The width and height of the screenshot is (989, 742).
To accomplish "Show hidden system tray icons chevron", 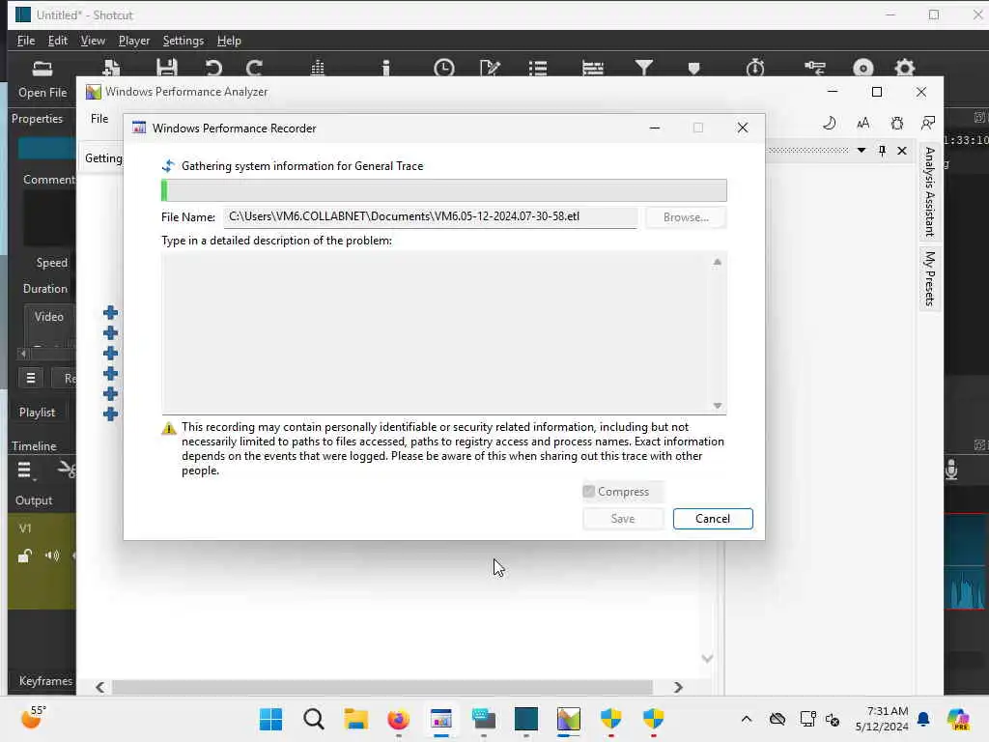I will pyautogui.click(x=747, y=719).
